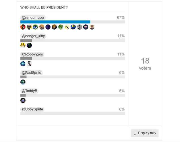The image size is (180, 142).
Task: Click the voter avatar under @TeddyB
Action: tap(23, 100)
